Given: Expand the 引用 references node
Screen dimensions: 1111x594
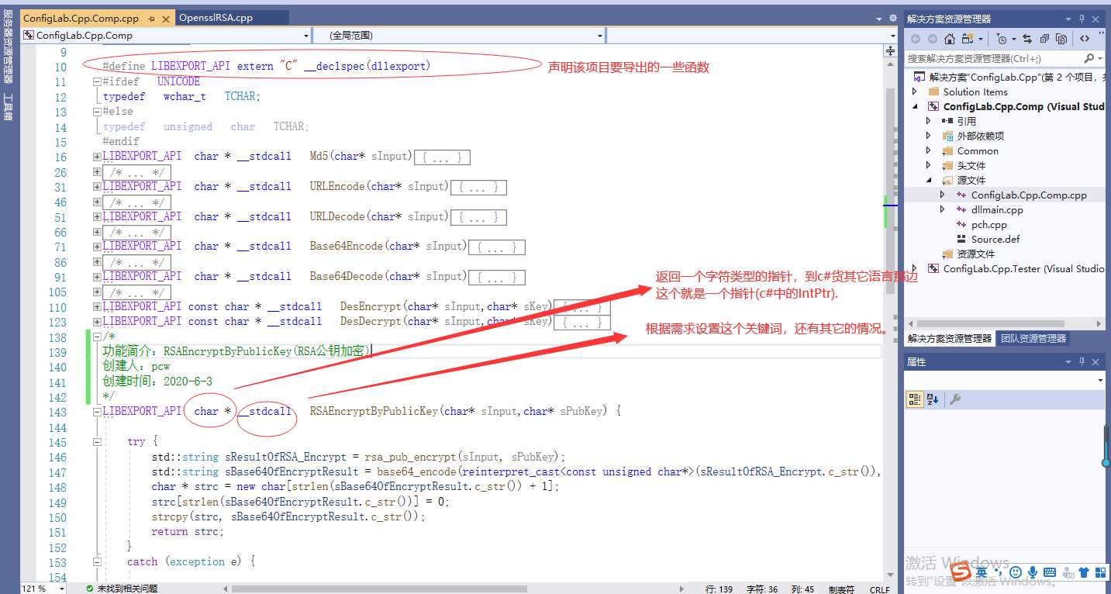Looking at the screenshot, I should (929, 121).
